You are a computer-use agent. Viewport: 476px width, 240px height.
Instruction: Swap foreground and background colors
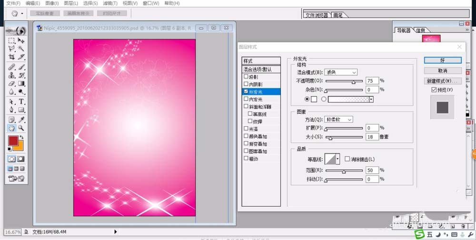tap(21, 137)
